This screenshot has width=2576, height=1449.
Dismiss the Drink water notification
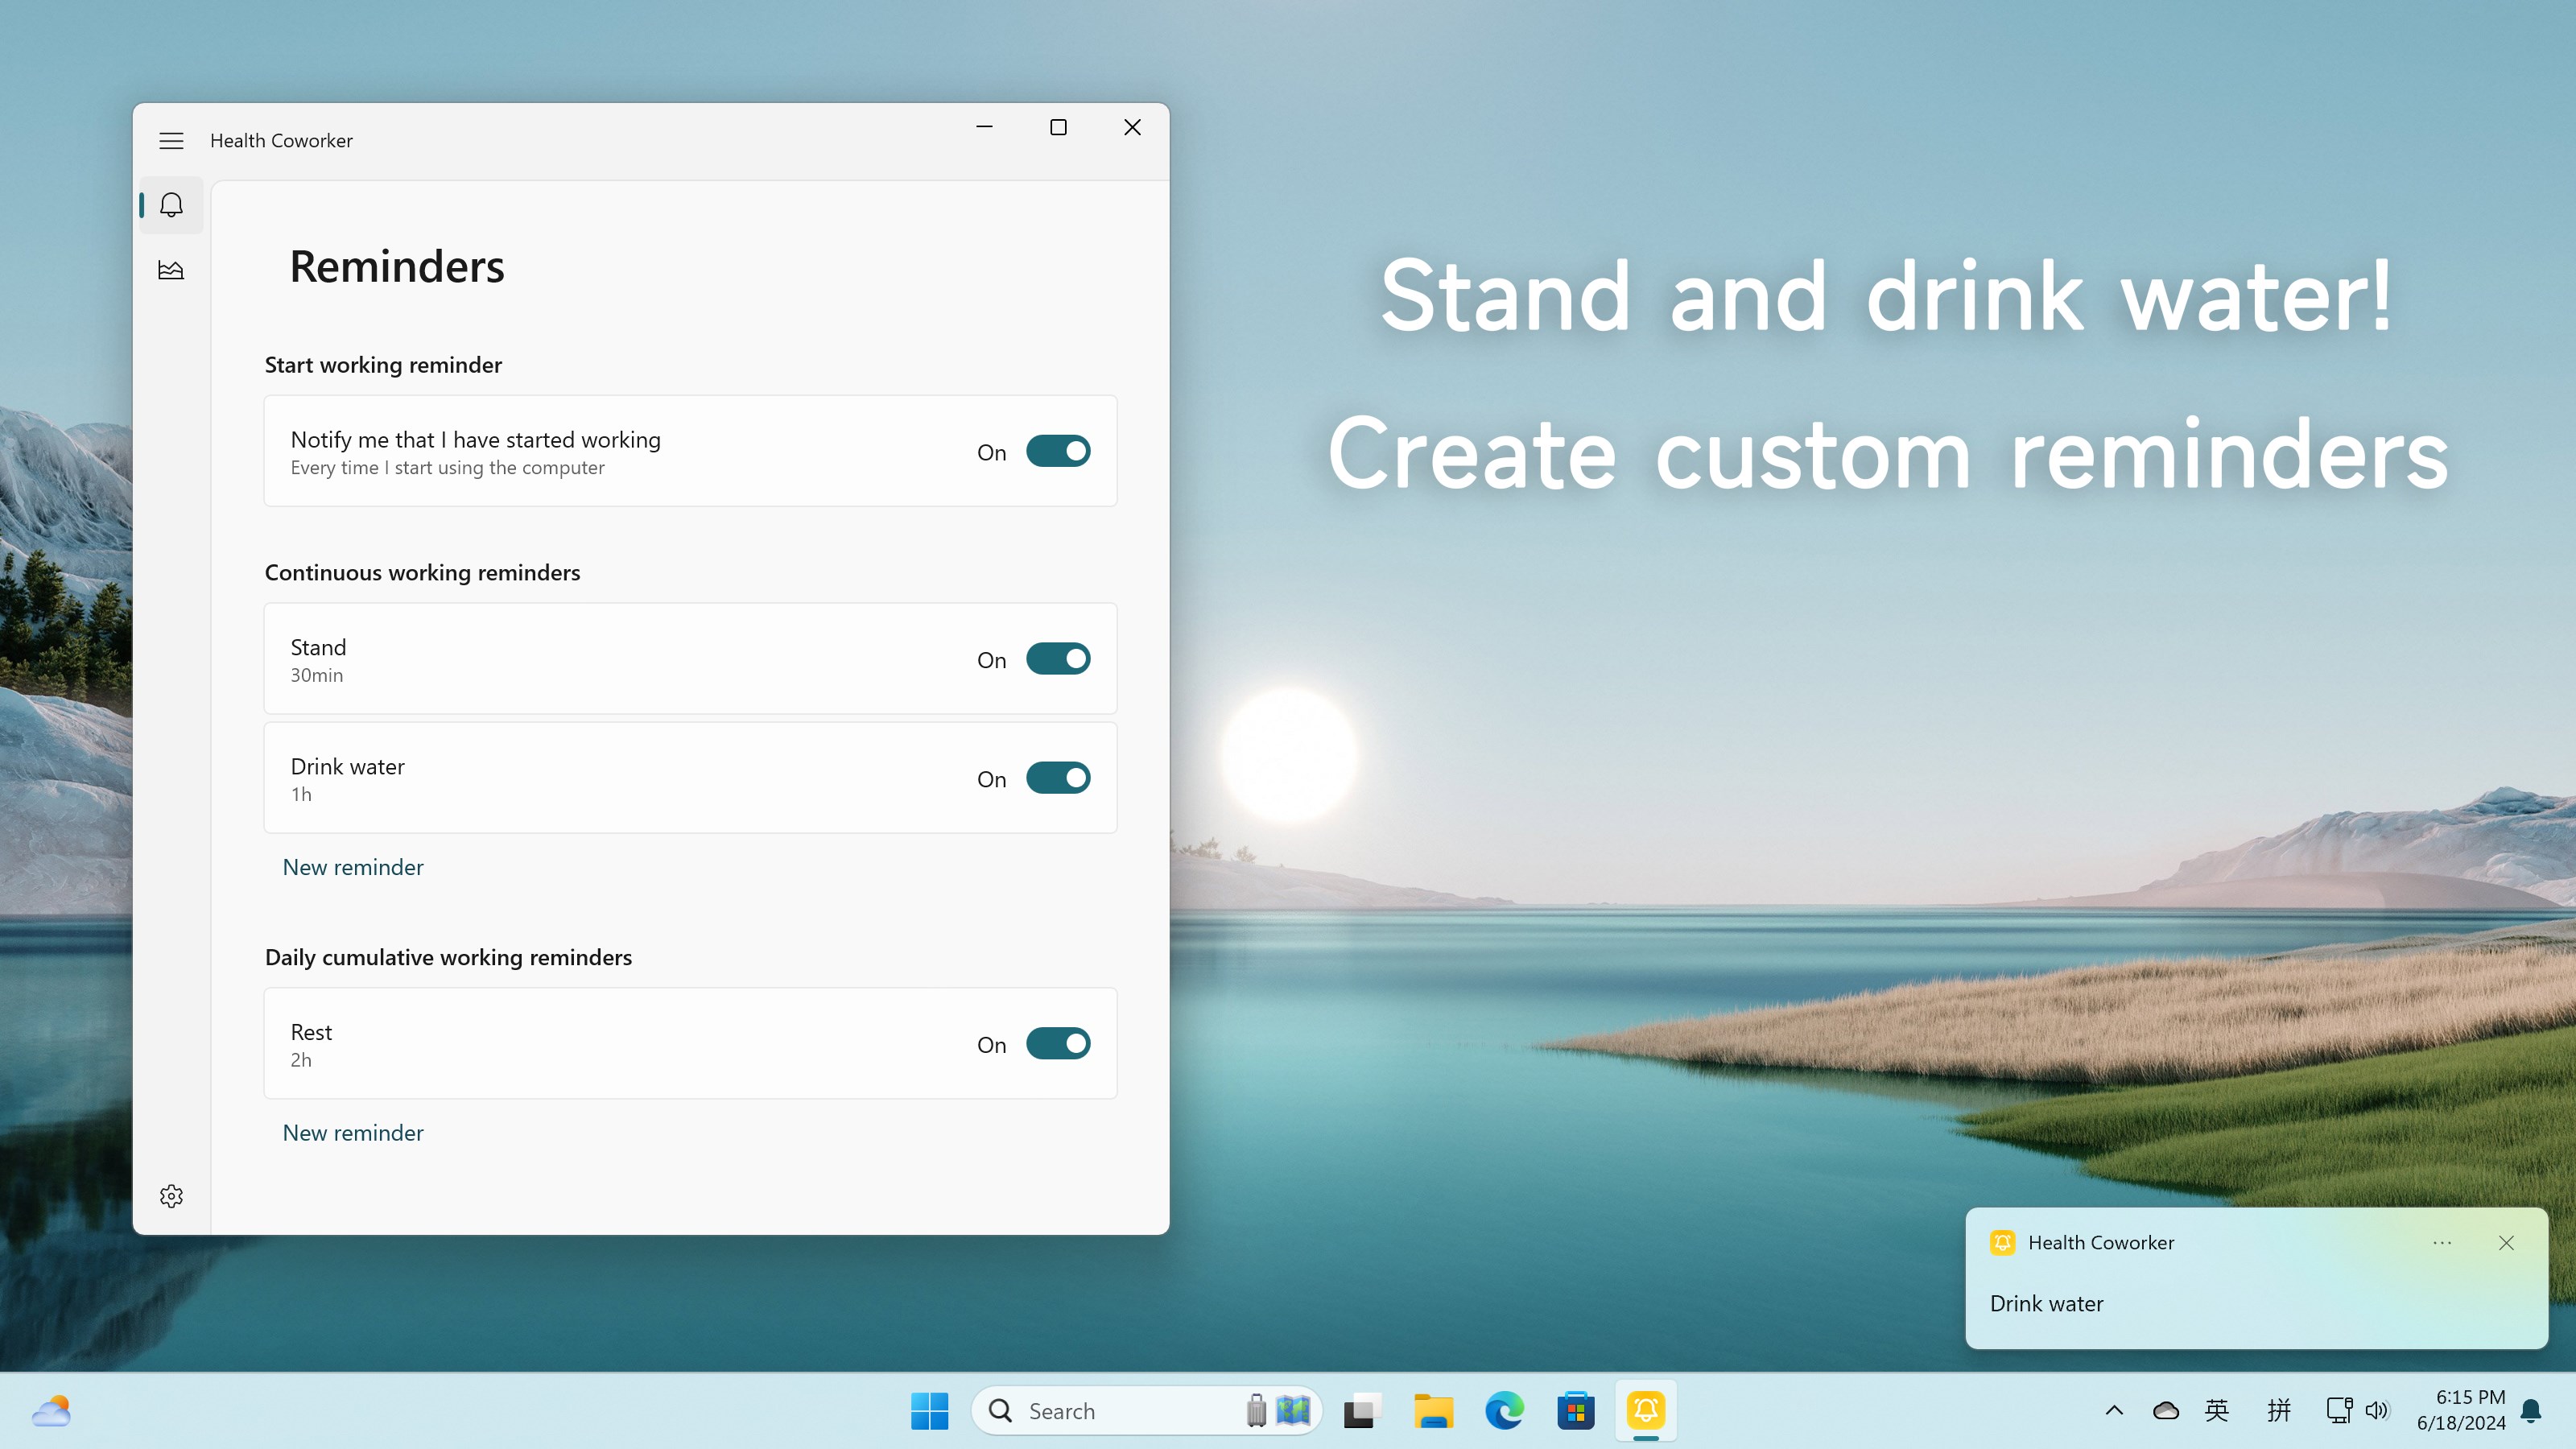point(2506,1243)
